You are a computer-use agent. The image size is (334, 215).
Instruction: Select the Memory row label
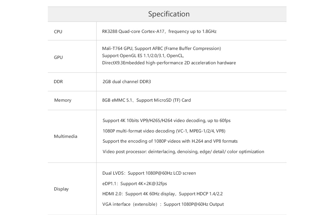63,100
